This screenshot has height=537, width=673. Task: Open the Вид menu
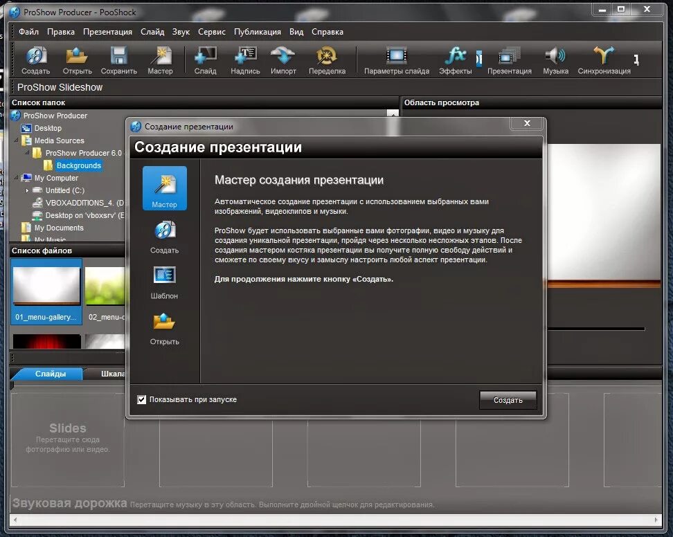pos(296,32)
